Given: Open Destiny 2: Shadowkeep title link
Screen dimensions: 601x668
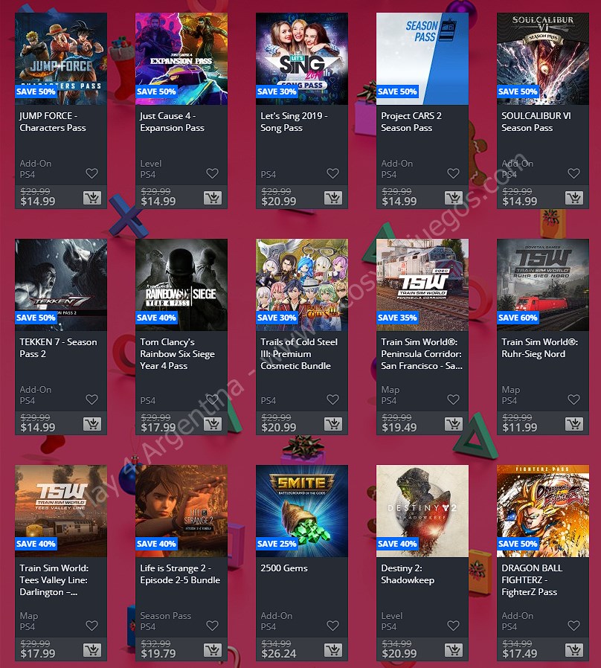Looking at the screenshot, I should 408,574.
